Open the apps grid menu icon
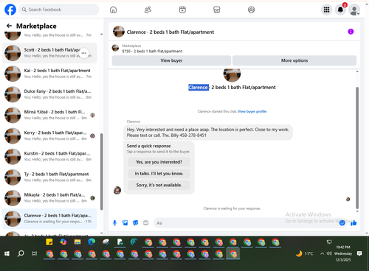Image resolution: width=369 pixels, height=271 pixels. 326,10
